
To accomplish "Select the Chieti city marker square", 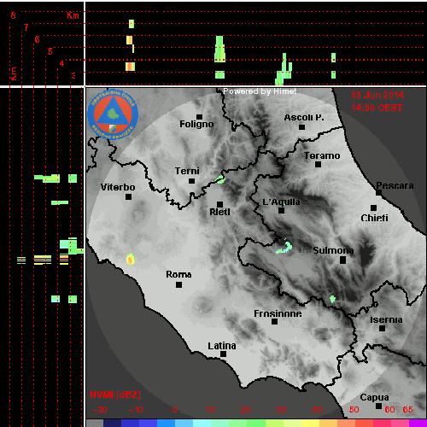I will click(x=374, y=208).
